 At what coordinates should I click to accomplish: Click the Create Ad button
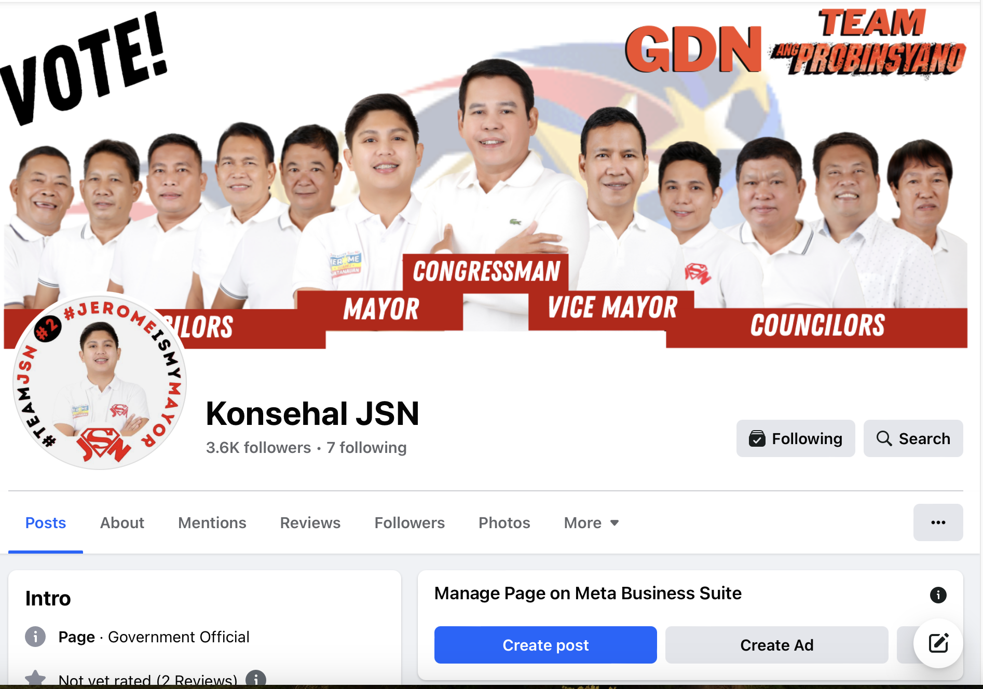(776, 645)
